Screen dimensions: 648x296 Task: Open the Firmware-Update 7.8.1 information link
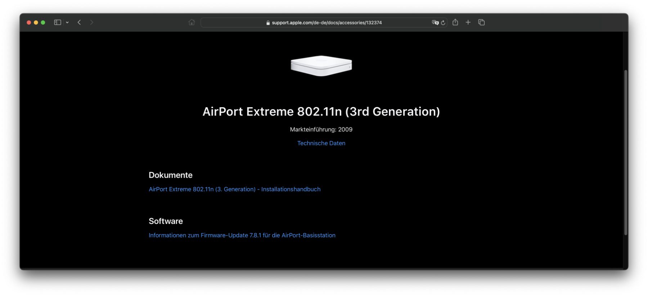pyautogui.click(x=242, y=235)
